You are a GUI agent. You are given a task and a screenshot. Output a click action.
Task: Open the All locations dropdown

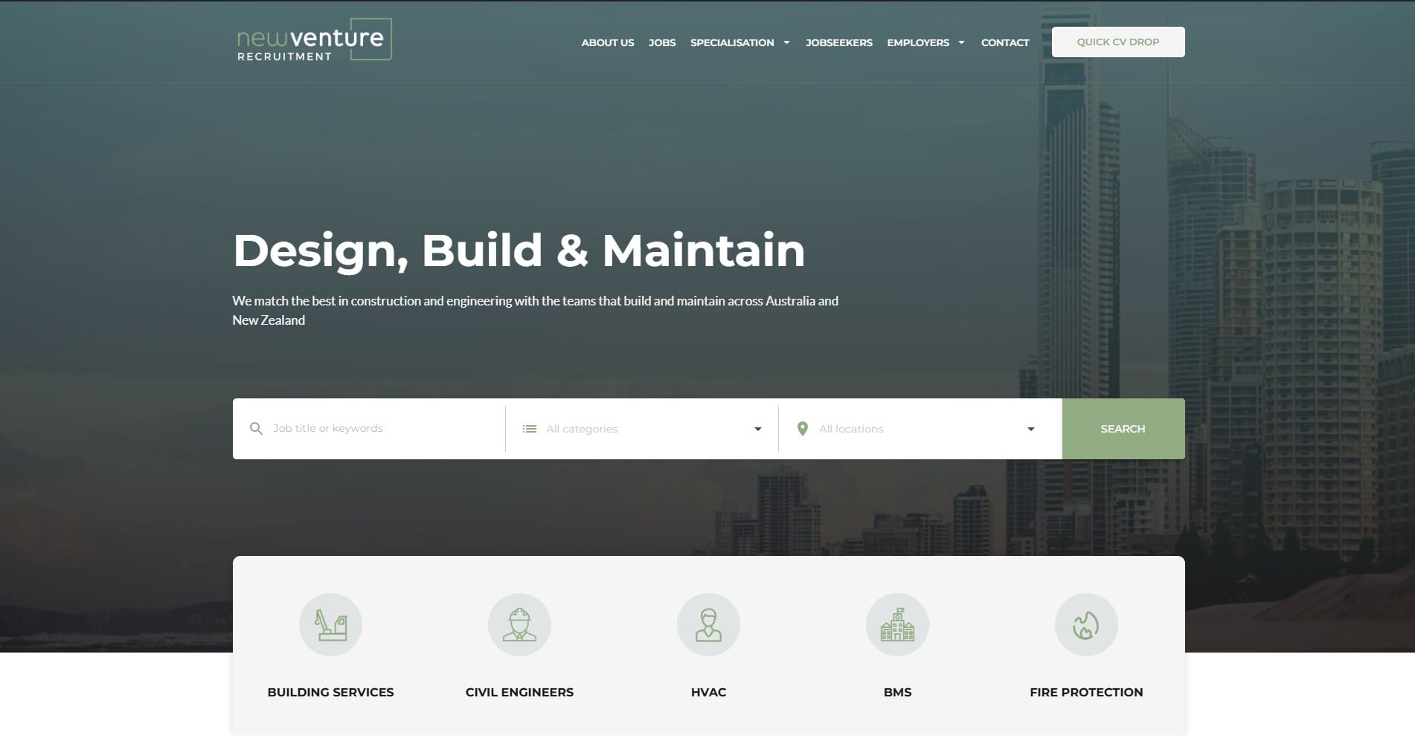[1030, 429]
